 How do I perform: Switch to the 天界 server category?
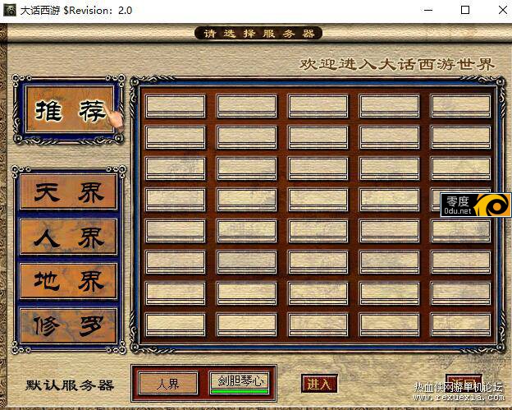69,193
